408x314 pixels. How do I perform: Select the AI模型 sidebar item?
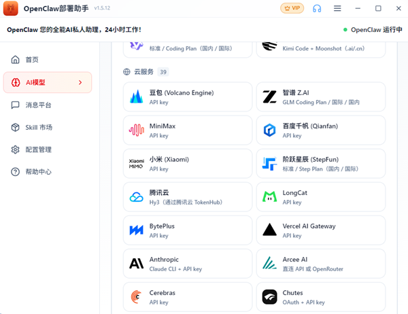pos(48,82)
